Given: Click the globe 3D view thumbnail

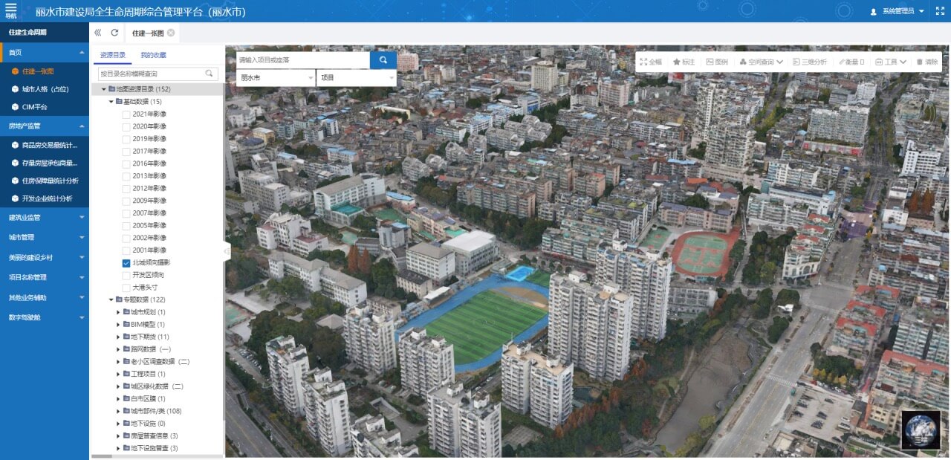Looking at the screenshot, I should (x=921, y=430).
